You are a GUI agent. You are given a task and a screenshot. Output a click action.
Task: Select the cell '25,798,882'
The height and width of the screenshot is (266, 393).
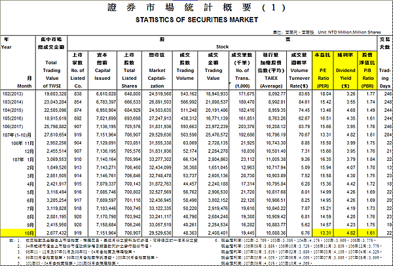[56, 127]
